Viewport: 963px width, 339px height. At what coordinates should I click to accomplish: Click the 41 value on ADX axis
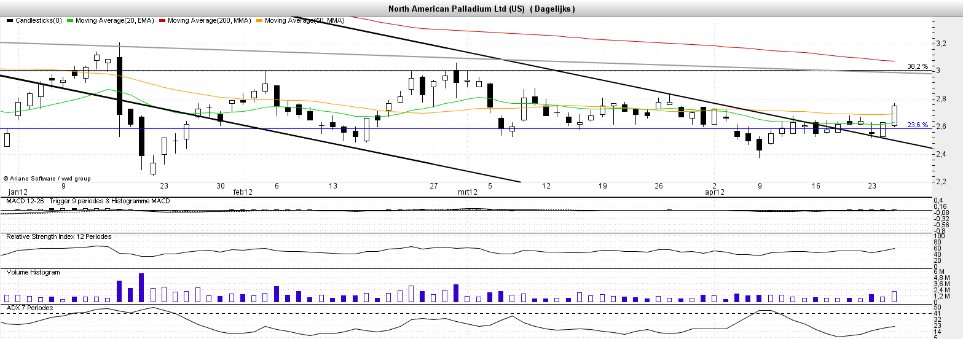tap(937, 314)
